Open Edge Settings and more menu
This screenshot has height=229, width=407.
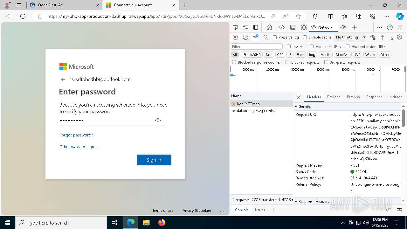click(x=387, y=16)
